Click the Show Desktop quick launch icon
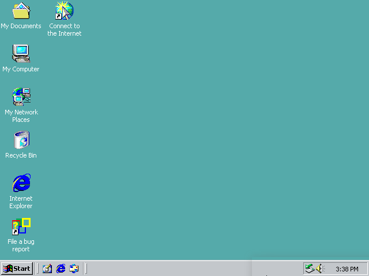The image size is (369, 276). [47, 269]
